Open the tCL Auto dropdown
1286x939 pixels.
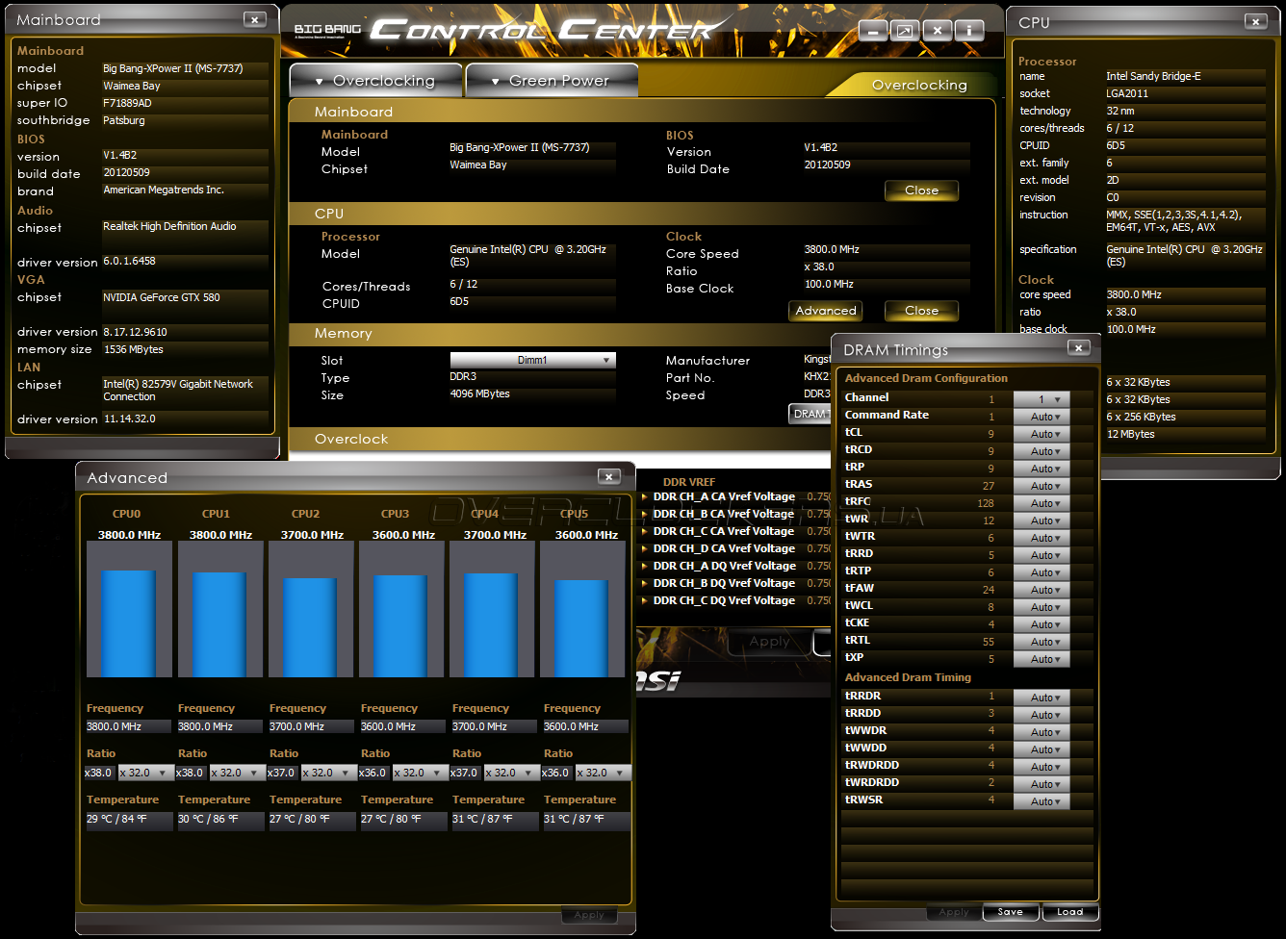[x=1042, y=434]
